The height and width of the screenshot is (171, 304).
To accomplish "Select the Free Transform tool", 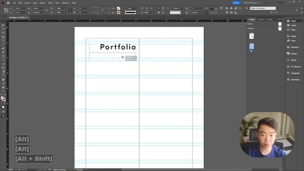I will (x=3, y=68).
